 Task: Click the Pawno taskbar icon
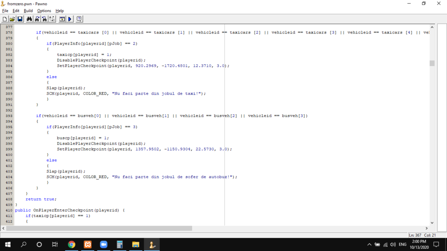(152, 244)
